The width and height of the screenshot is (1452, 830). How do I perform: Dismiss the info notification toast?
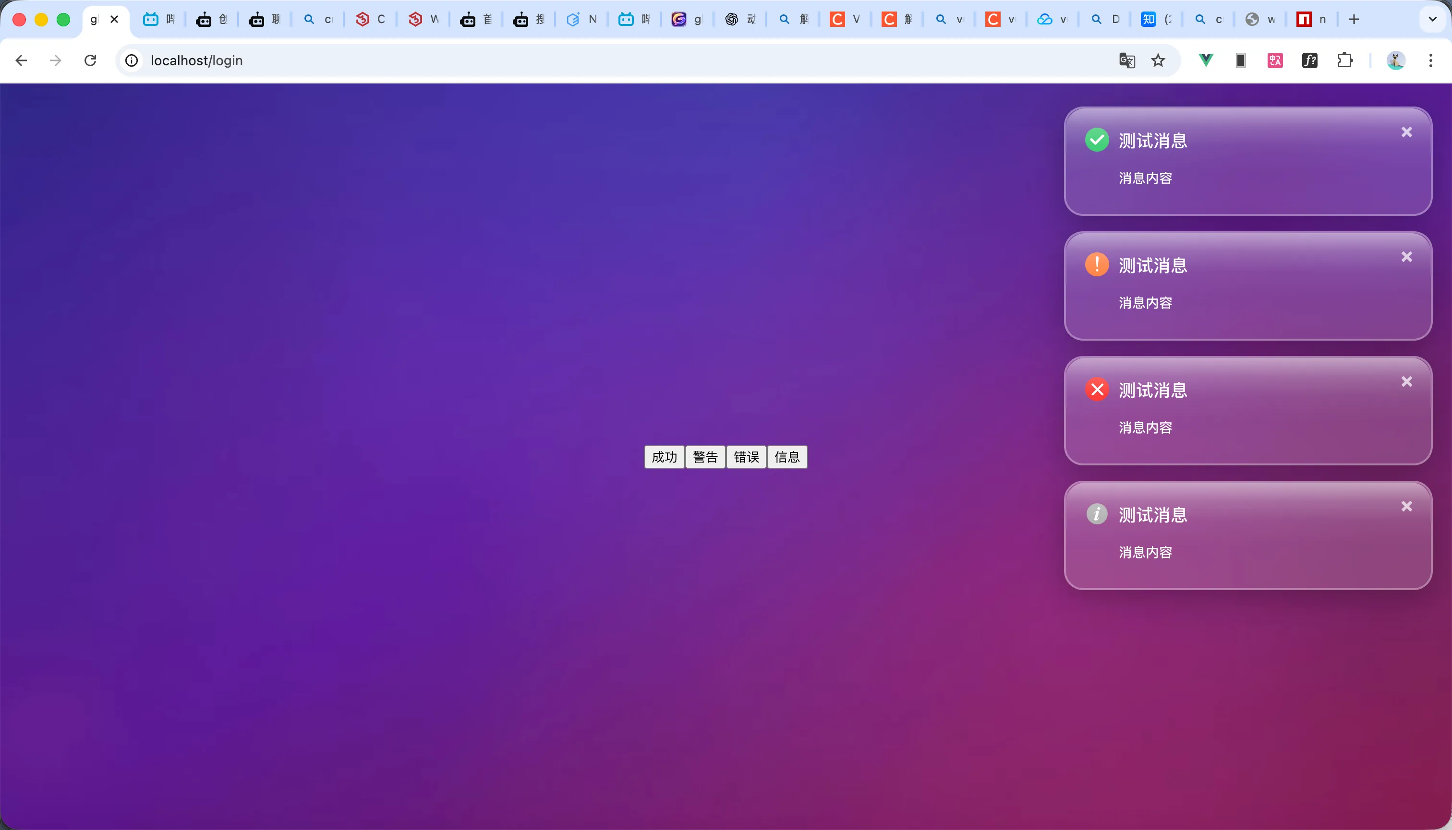[x=1406, y=506]
